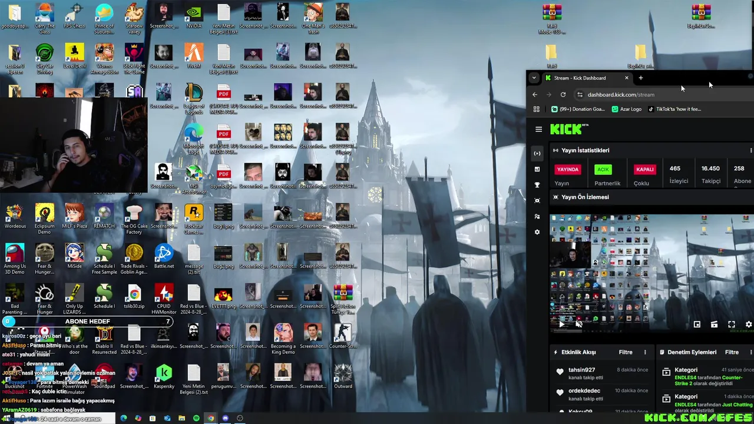Open a new browser tab

click(x=640, y=78)
